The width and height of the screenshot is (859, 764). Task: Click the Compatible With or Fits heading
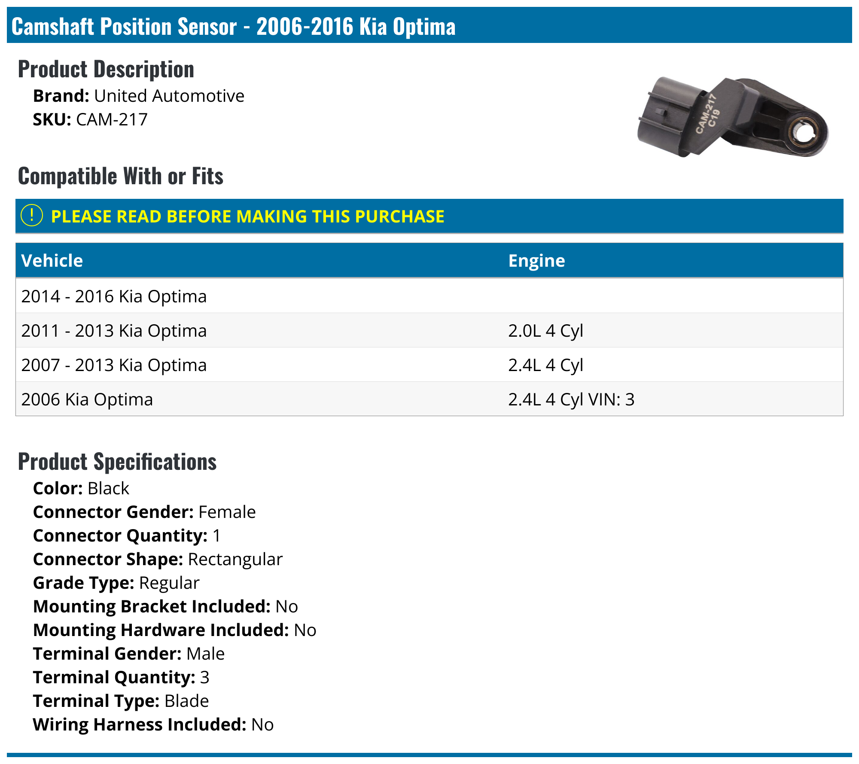pyautogui.click(x=121, y=176)
